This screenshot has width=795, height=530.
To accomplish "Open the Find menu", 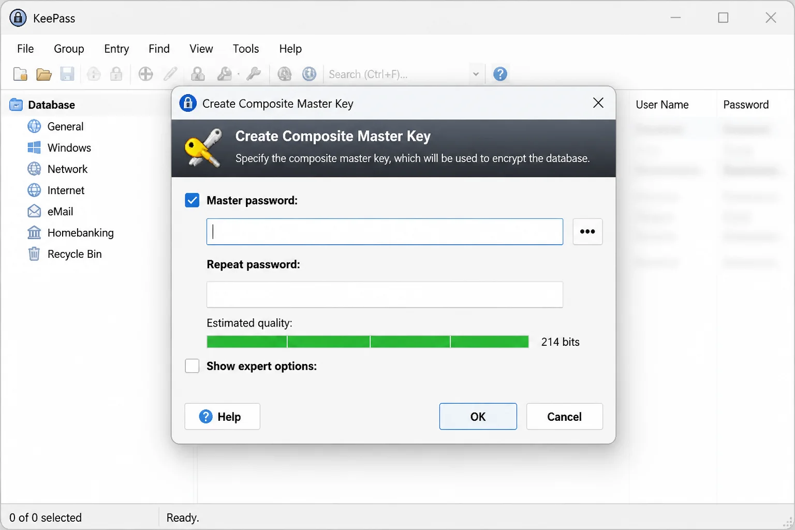I will point(159,49).
